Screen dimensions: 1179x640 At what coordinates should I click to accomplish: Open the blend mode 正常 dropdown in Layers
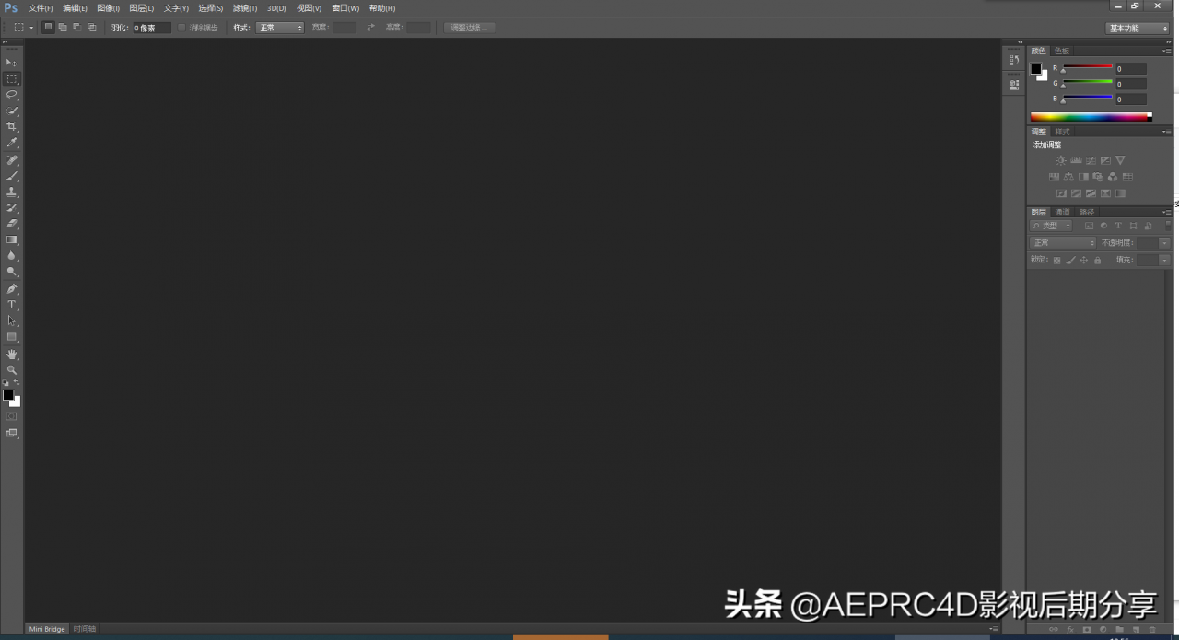[x=1063, y=243]
